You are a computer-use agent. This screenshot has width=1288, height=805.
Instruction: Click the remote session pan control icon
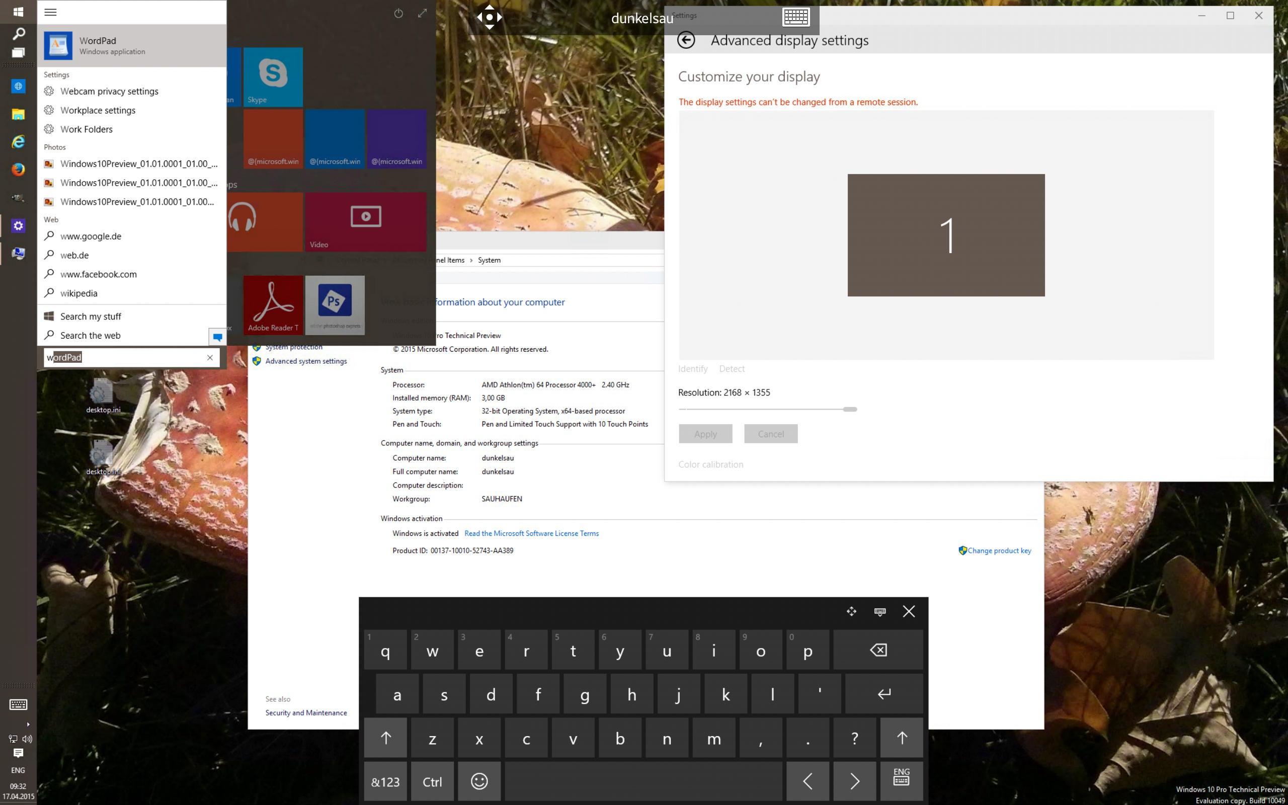489,17
